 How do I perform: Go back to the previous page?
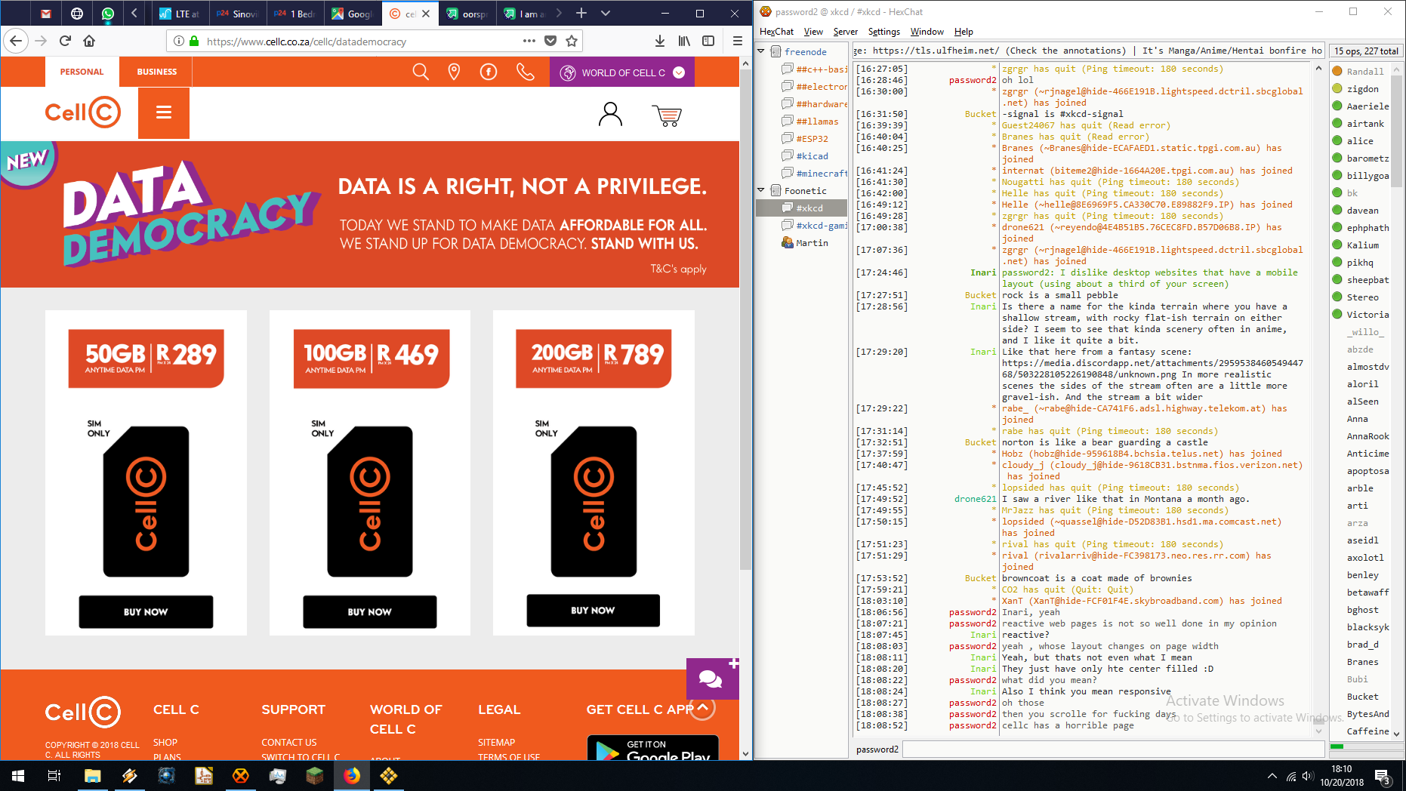pyautogui.click(x=16, y=41)
